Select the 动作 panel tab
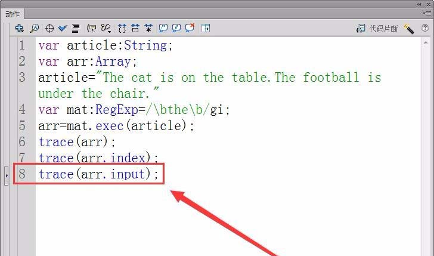The width and height of the screenshot is (434, 256). tap(13, 14)
